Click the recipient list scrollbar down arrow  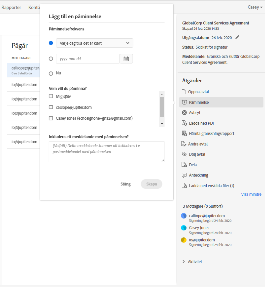click(x=162, y=124)
